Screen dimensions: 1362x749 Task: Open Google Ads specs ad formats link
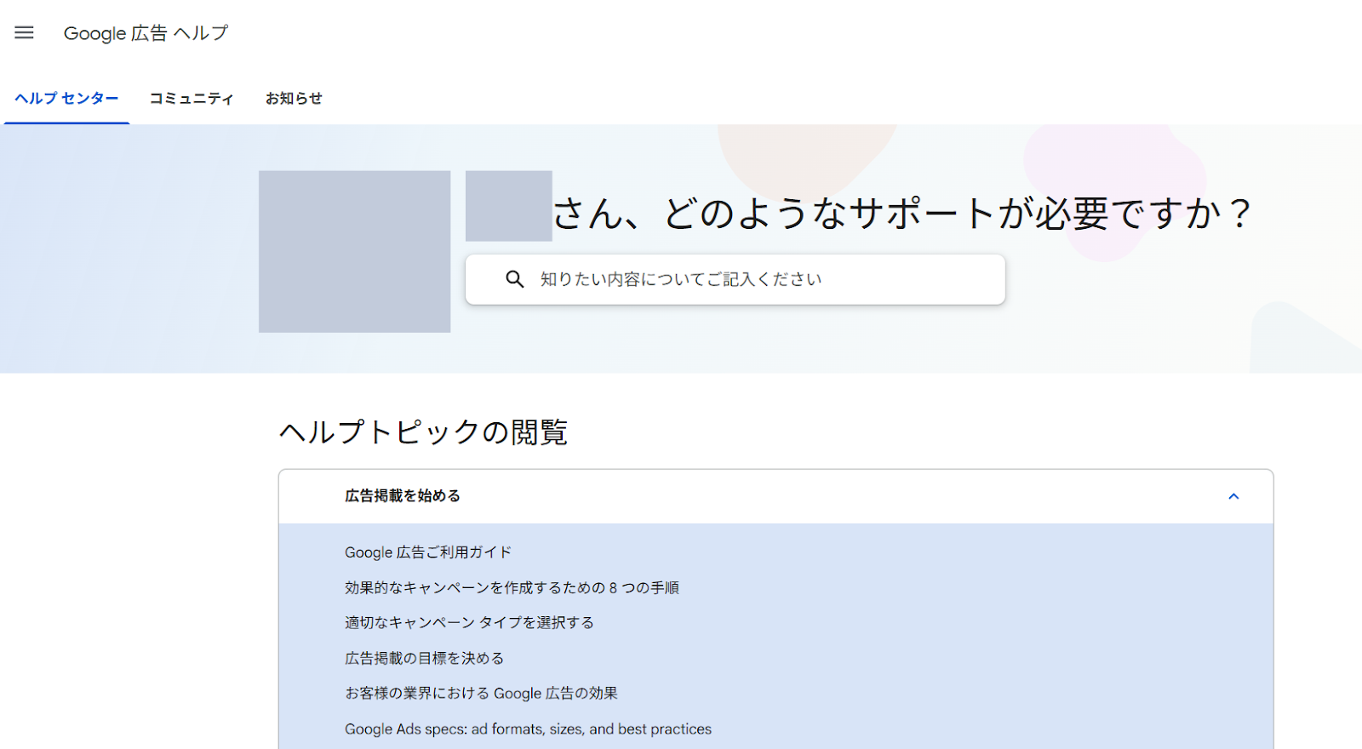click(528, 729)
